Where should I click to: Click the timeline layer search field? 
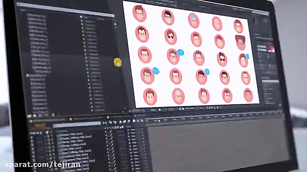77,124
